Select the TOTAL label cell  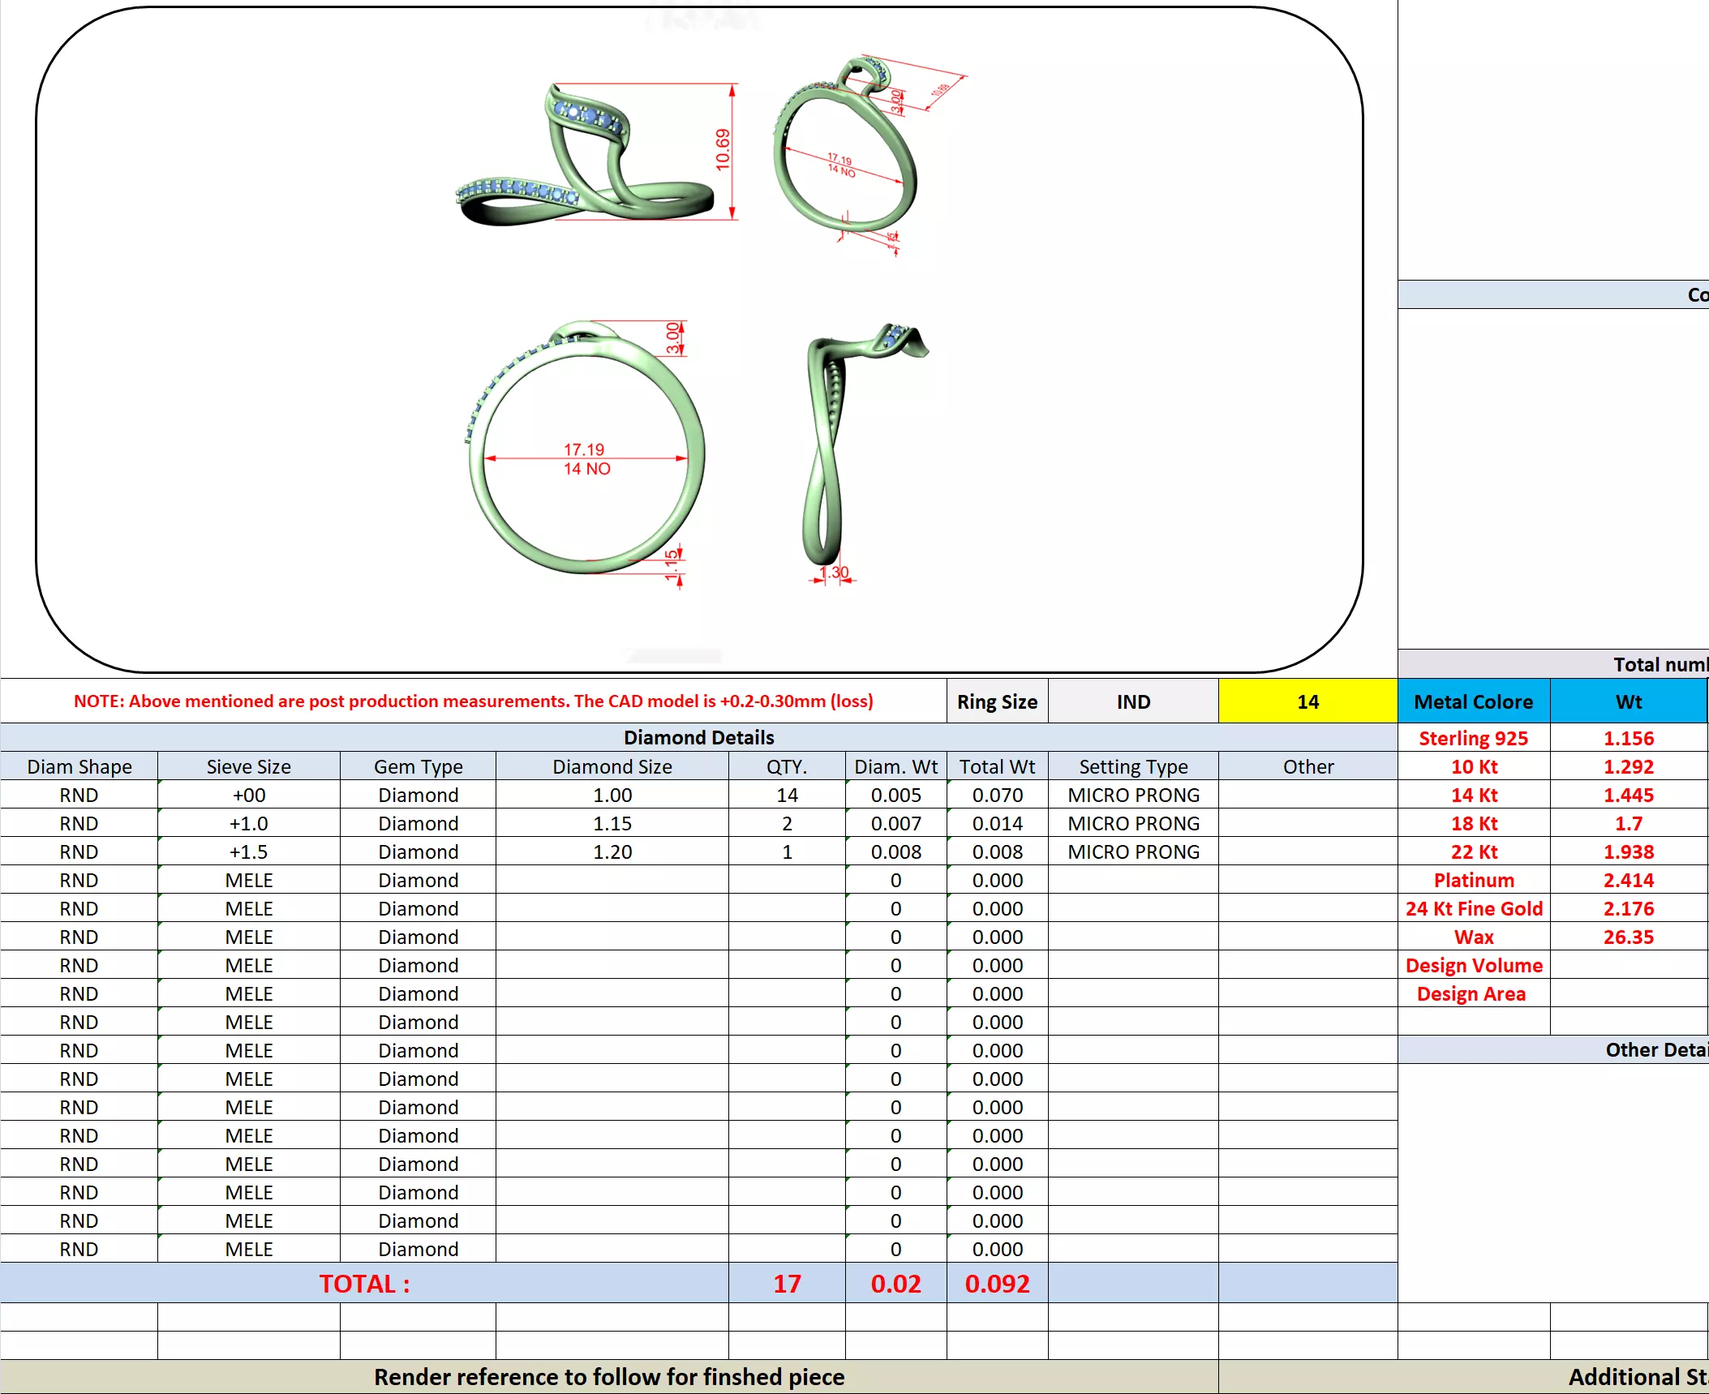(x=363, y=1284)
